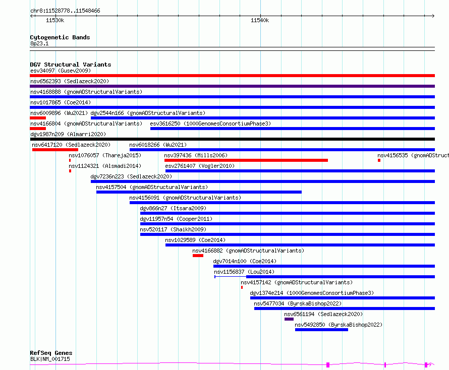Click the DGV Structural Variants track title
This screenshot has width=449, height=370.
click(x=71, y=65)
